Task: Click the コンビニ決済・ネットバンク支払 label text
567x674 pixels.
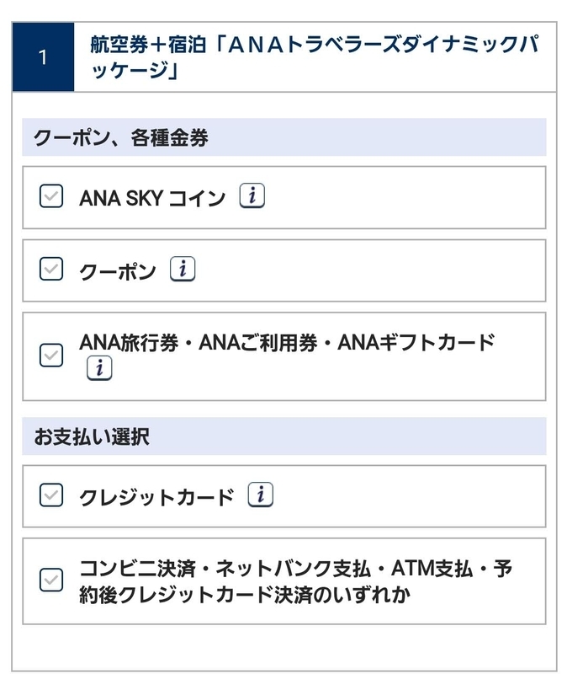Action: pos(225,569)
